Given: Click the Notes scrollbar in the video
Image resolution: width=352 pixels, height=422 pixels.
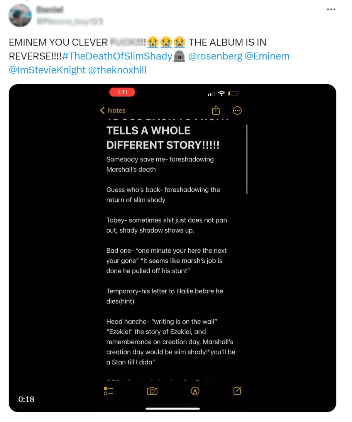Looking at the screenshot, I should pyautogui.click(x=247, y=159).
